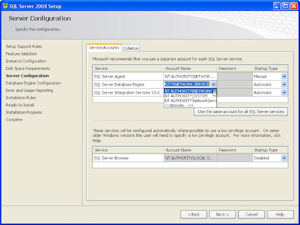Screen dimensions: 300x225
Task: Open Startup Type dropdown for SQL Server Browser
Action: tap(284, 158)
